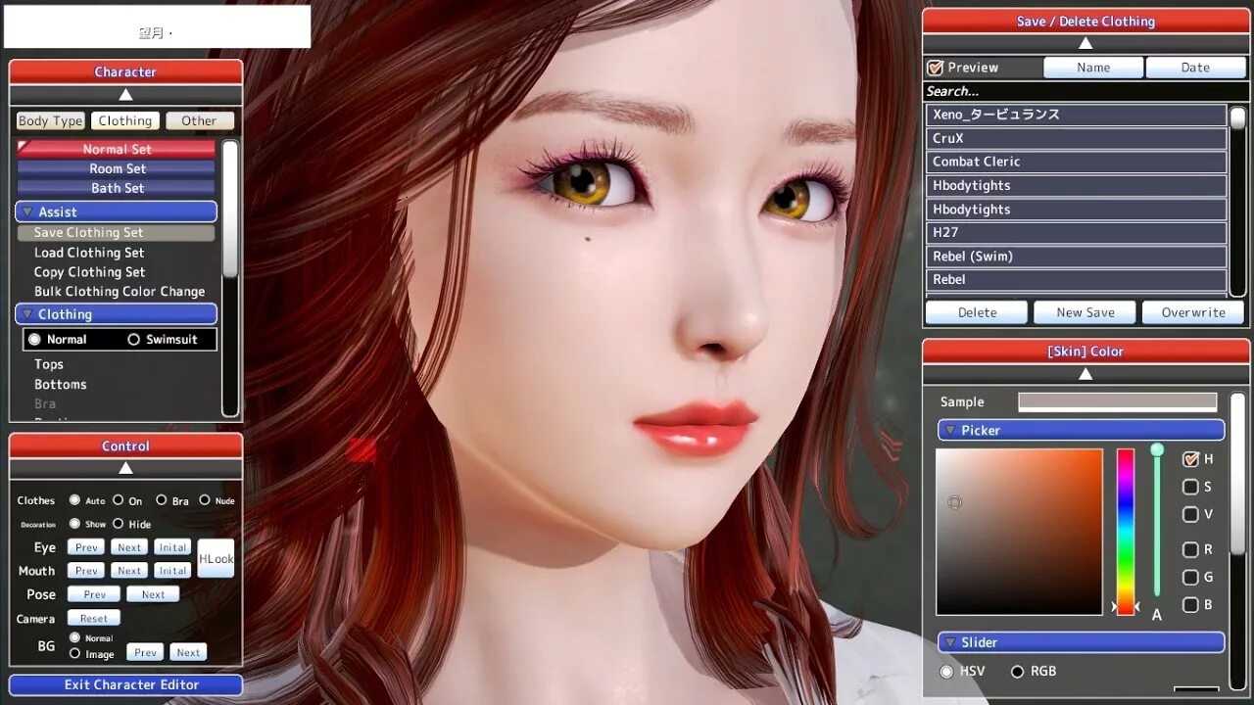This screenshot has width=1254, height=705.
Task: Go to the next Pose
Action: coord(153,594)
